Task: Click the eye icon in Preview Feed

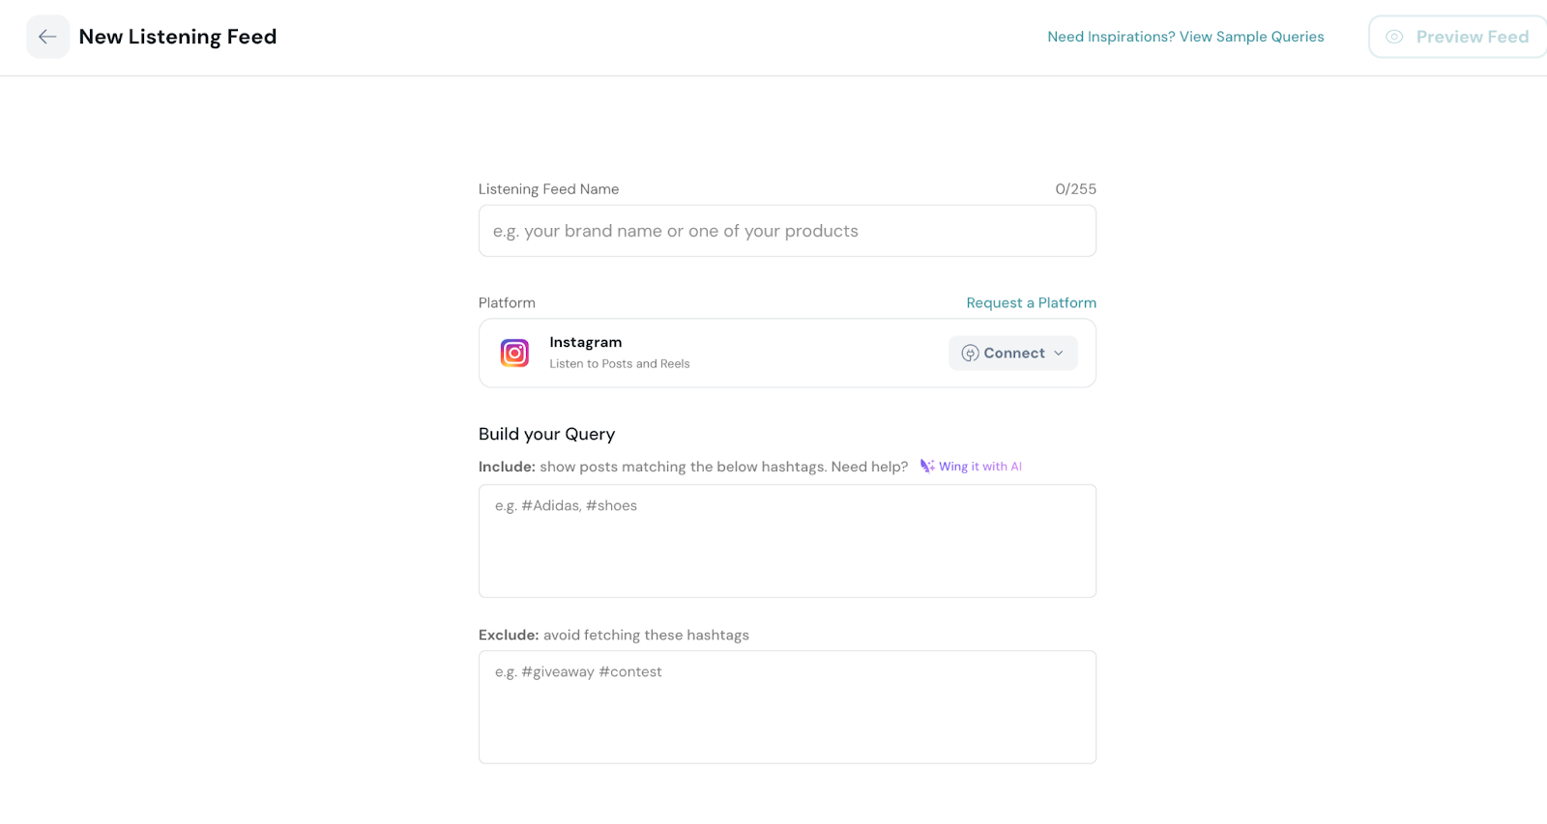Action: pyautogui.click(x=1394, y=37)
